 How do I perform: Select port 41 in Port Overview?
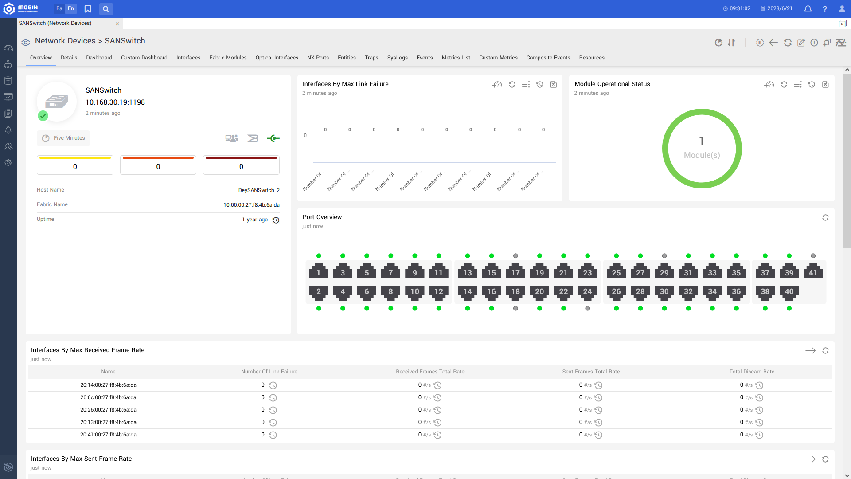813,271
